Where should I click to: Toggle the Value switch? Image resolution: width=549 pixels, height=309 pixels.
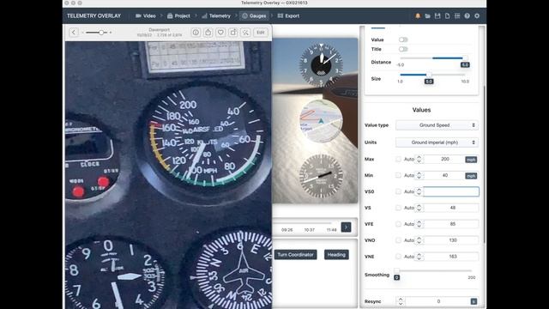(403, 39)
